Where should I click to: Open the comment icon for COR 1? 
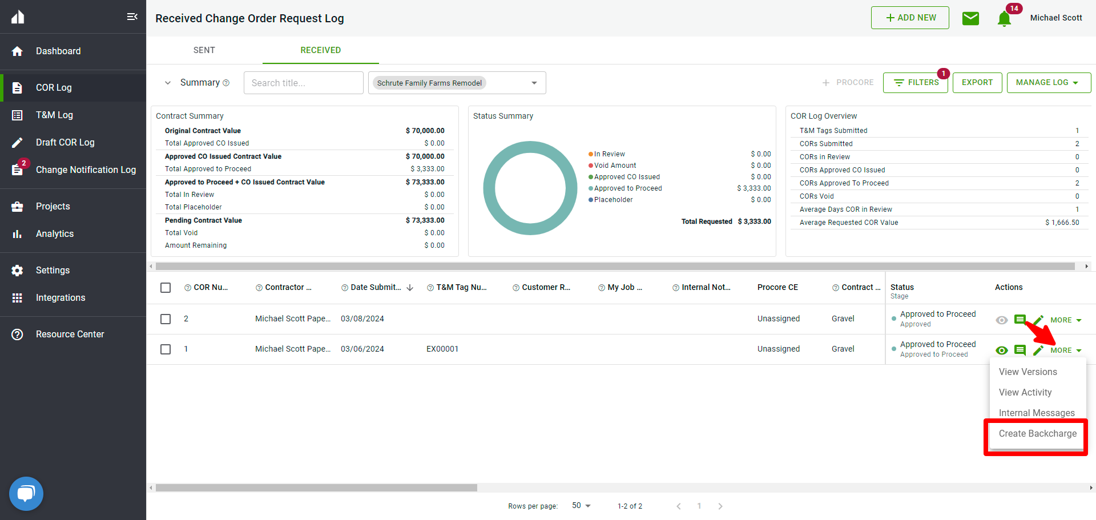[x=1020, y=350]
